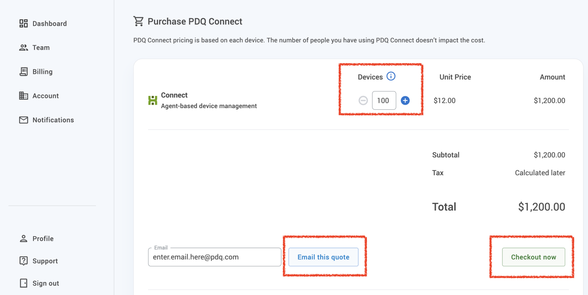Click the Billing receipt icon
Viewport: 588px width, 295px height.
(24, 72)
